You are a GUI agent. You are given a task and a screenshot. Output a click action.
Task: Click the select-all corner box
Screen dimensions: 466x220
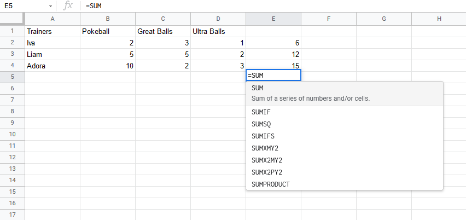coord(12,19)
